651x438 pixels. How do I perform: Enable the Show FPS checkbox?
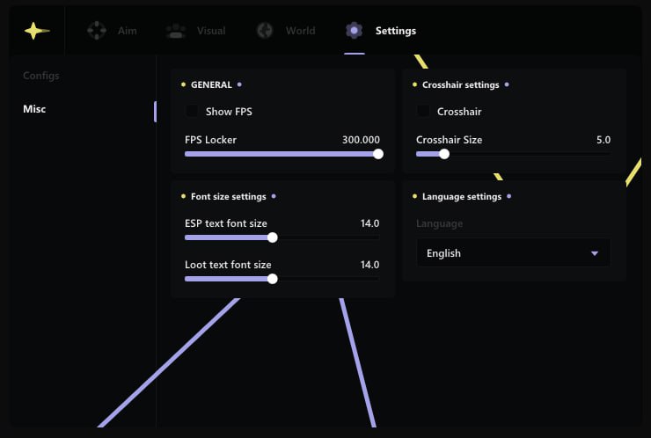coord(192,112)
